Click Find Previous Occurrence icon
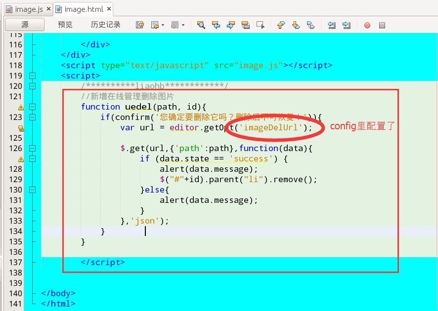This screenshot has height=311, width=438. tap(216, 25)
